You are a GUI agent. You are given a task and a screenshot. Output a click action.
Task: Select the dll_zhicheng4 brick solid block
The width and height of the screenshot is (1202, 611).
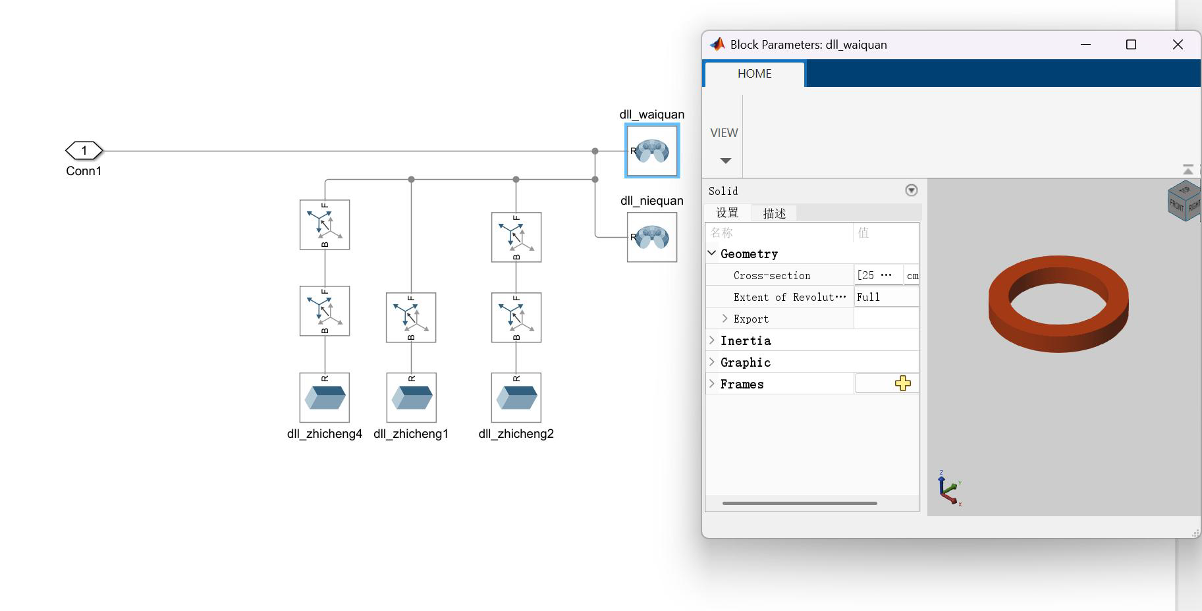(x=325, y=398)
